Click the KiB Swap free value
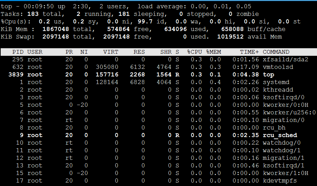 pyautogui.click(x=116, y=37)
